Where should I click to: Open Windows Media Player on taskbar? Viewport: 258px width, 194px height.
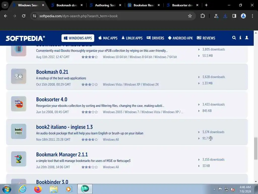tap(69, 189)
